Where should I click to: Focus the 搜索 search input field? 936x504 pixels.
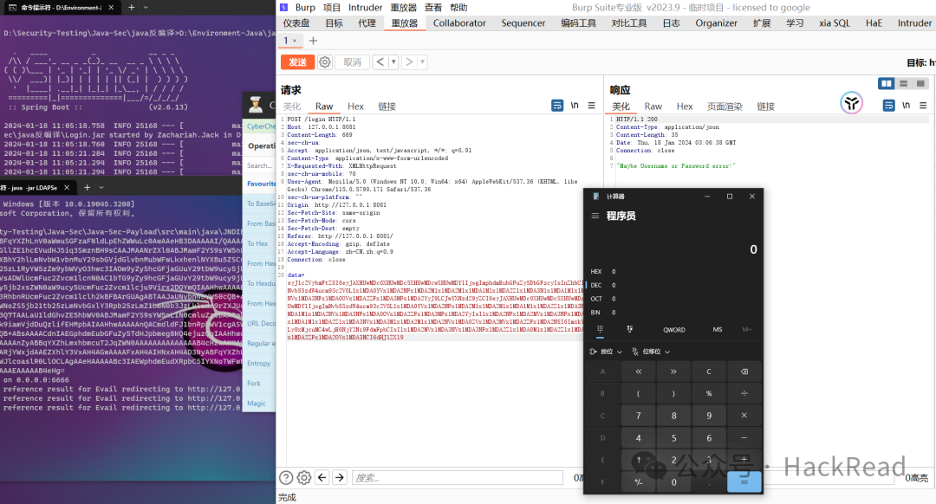(x=457, y=478)
